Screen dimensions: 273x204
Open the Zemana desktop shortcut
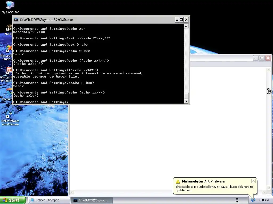coord(6,95)
